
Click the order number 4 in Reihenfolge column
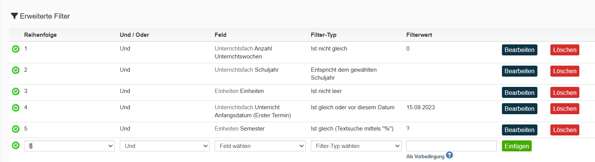click(26, 107)
